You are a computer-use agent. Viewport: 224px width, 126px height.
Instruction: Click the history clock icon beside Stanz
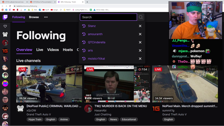click(84, 26)
